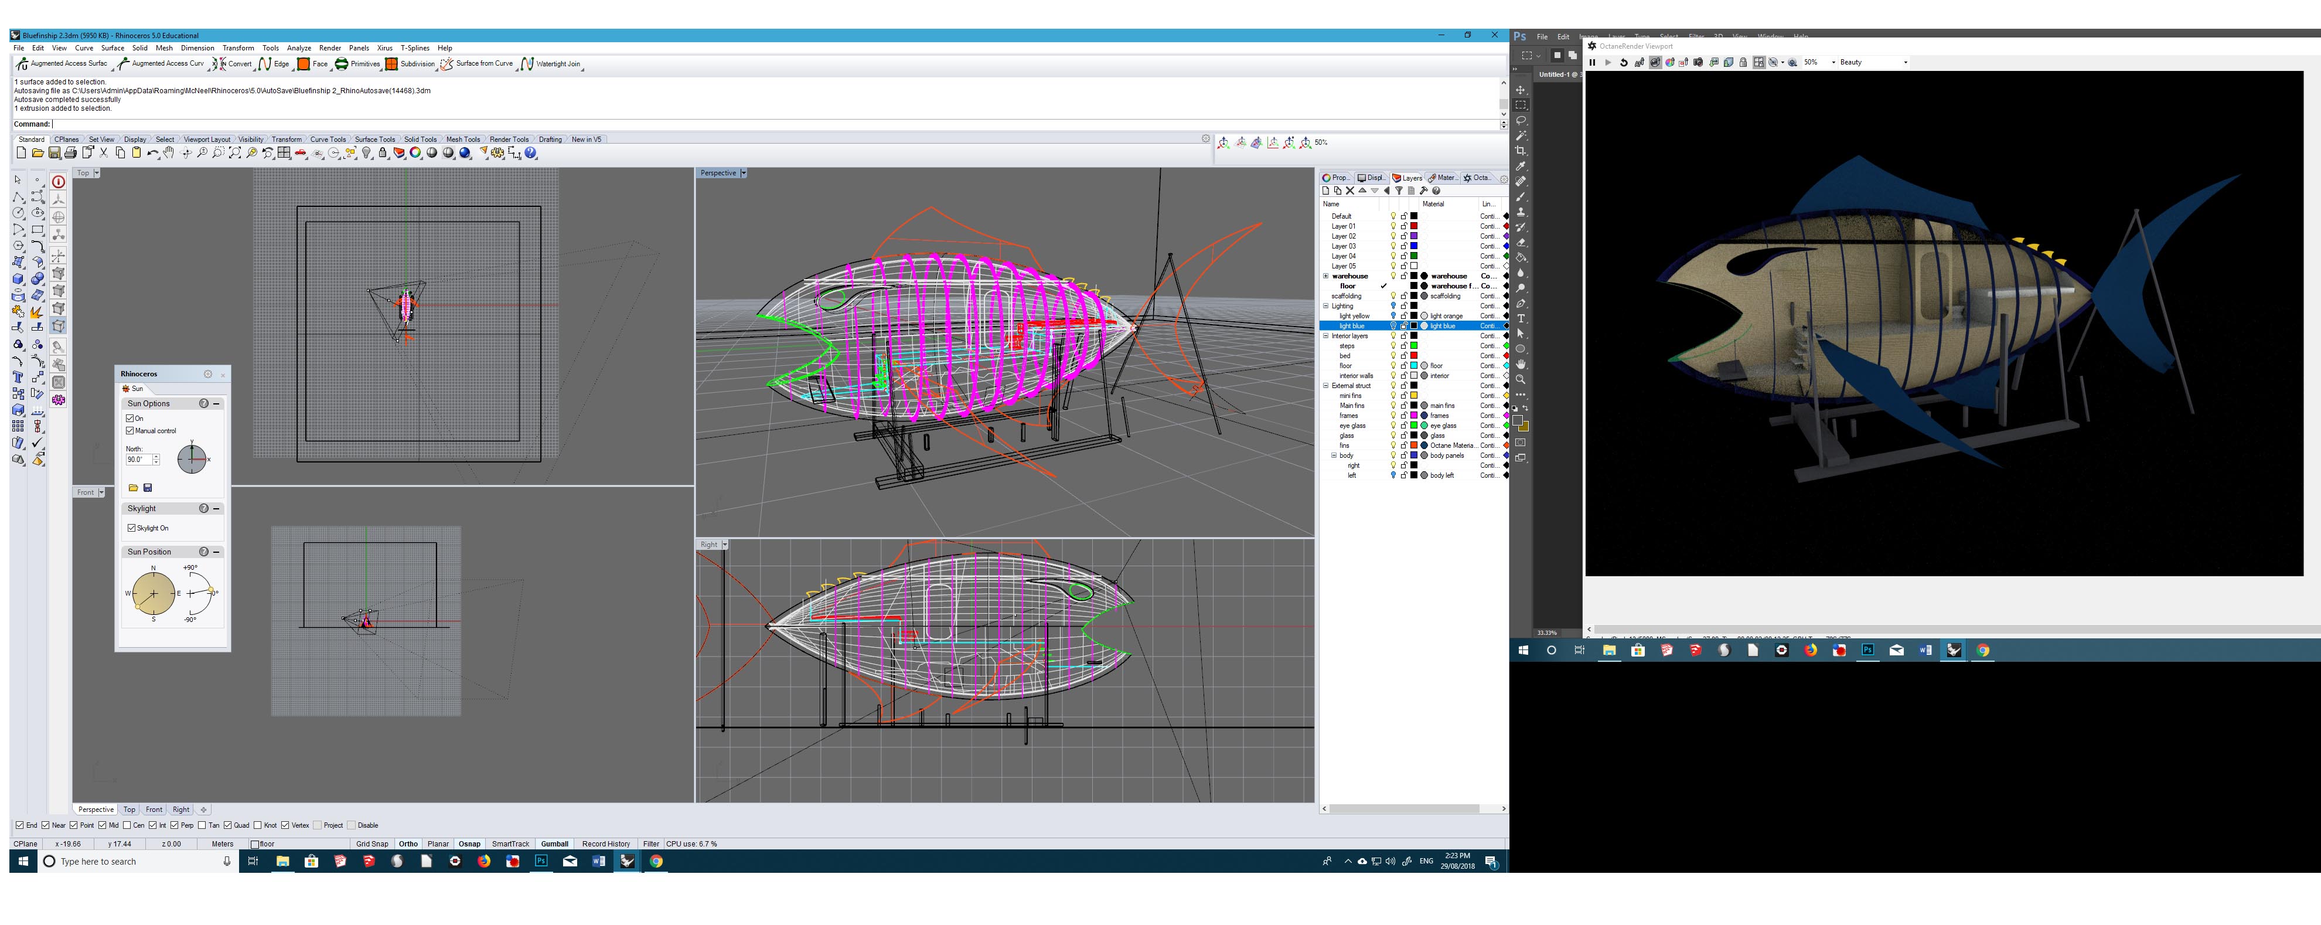Click the North angle input field
This screenshot has height=925, width=2321.
138,460
